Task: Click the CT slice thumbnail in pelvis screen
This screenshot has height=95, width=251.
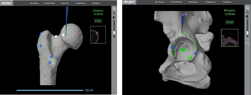Action: pos(230,38)
